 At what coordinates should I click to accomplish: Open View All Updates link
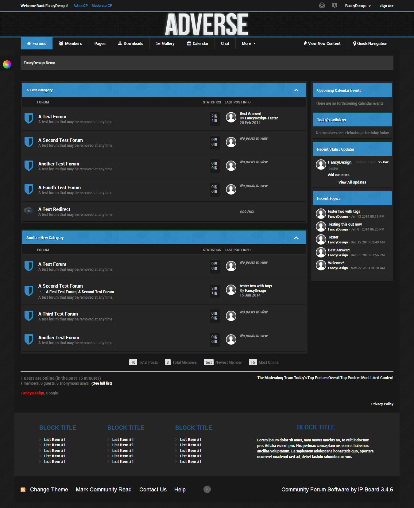point(352,182)
